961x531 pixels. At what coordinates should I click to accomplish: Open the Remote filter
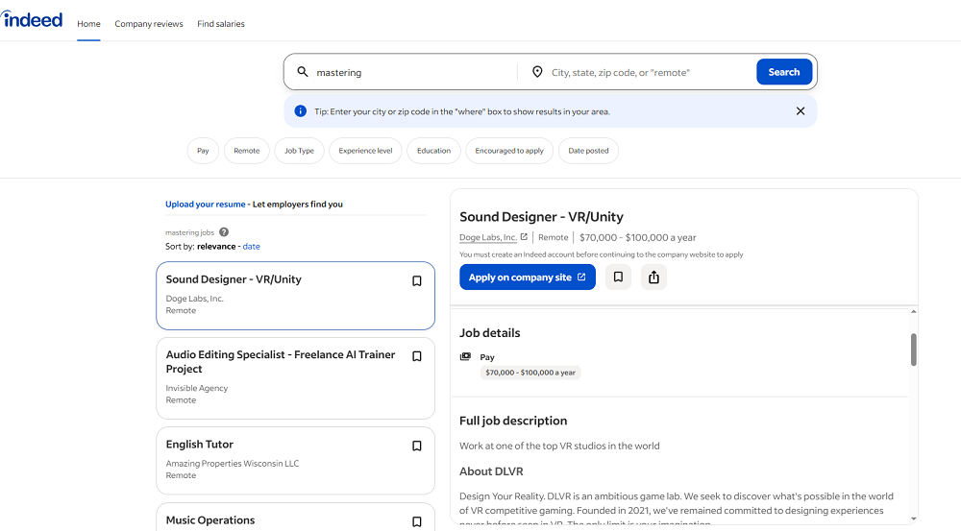point(246,151)
